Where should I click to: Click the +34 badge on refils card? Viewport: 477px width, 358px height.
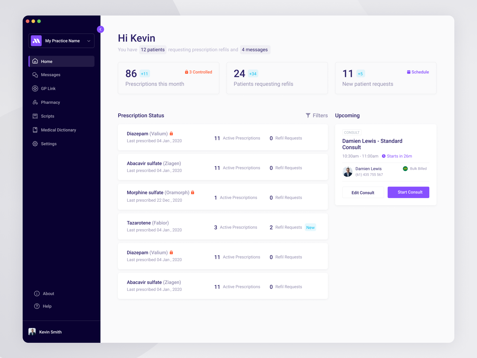click(x=253, y=74)
